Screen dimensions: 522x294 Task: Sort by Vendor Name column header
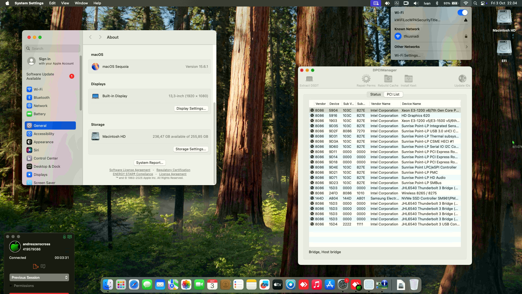coord(385,104)
